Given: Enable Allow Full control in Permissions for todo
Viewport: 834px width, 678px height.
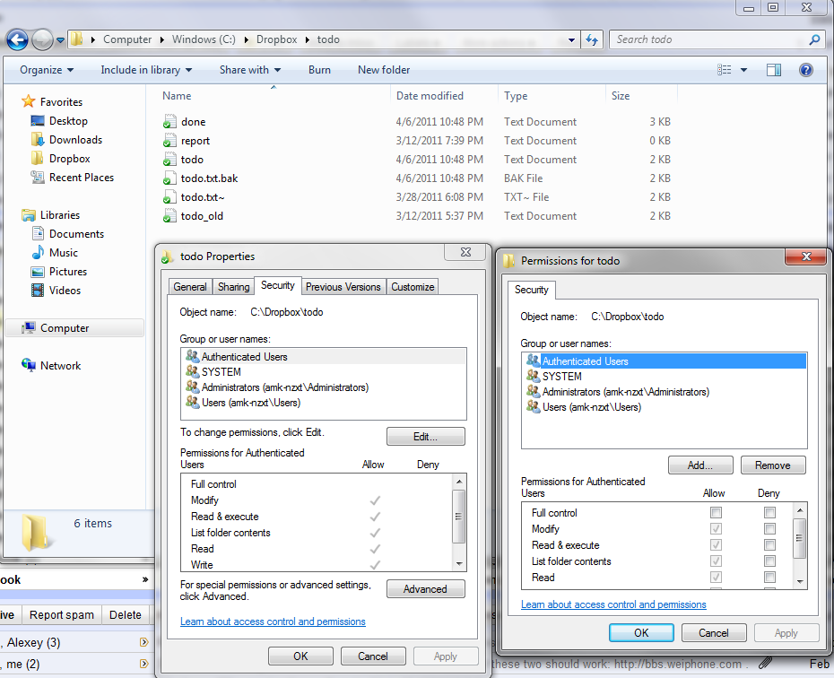Looking at the screenshot, I should tap(715, 512).
